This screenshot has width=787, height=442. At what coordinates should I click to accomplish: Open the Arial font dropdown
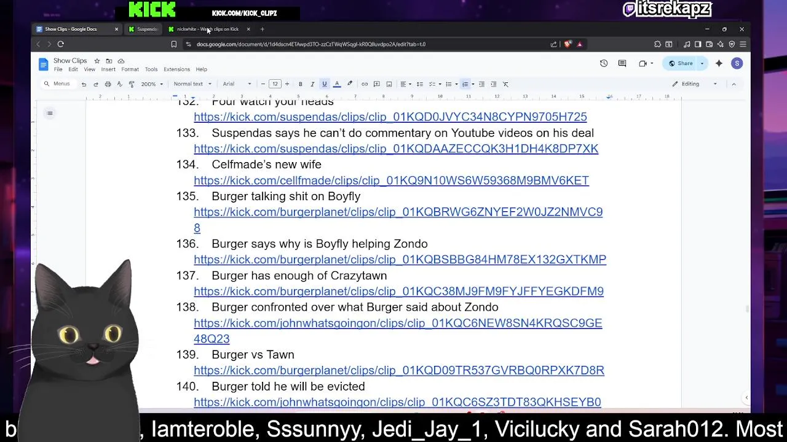pos(237,84)
